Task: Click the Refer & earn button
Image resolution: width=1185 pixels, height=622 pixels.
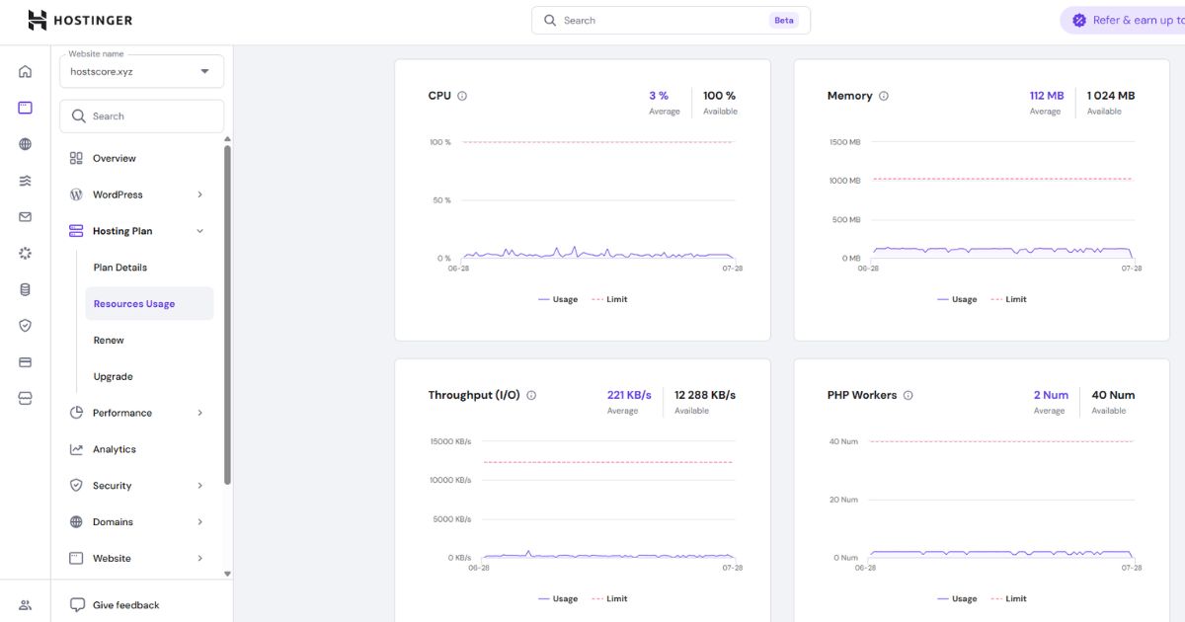Action: tap(1123, 20)
